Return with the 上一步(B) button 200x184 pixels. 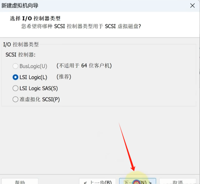[x=98, y=181]
